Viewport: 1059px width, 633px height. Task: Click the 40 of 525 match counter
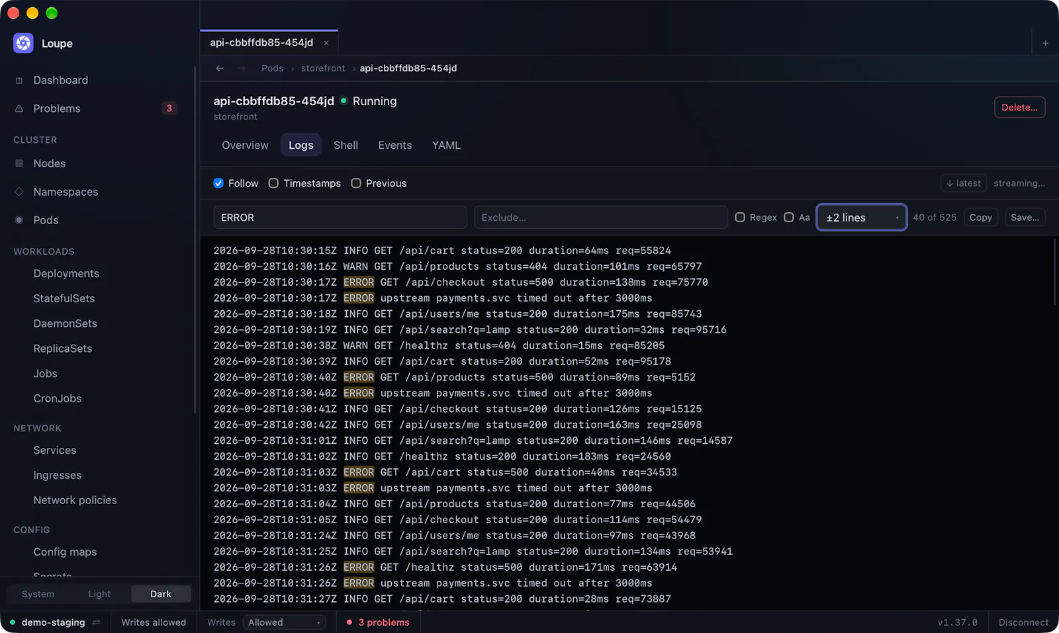tap(935, 217)
